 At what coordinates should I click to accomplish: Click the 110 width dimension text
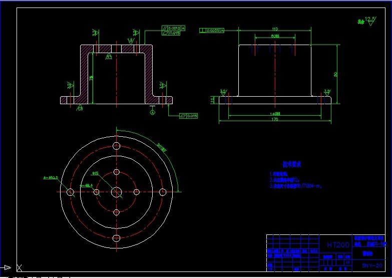point(275,29)
